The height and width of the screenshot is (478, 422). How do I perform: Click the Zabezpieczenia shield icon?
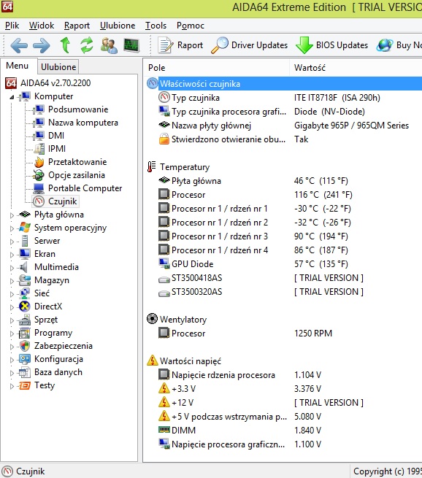(x=24, y=346)
